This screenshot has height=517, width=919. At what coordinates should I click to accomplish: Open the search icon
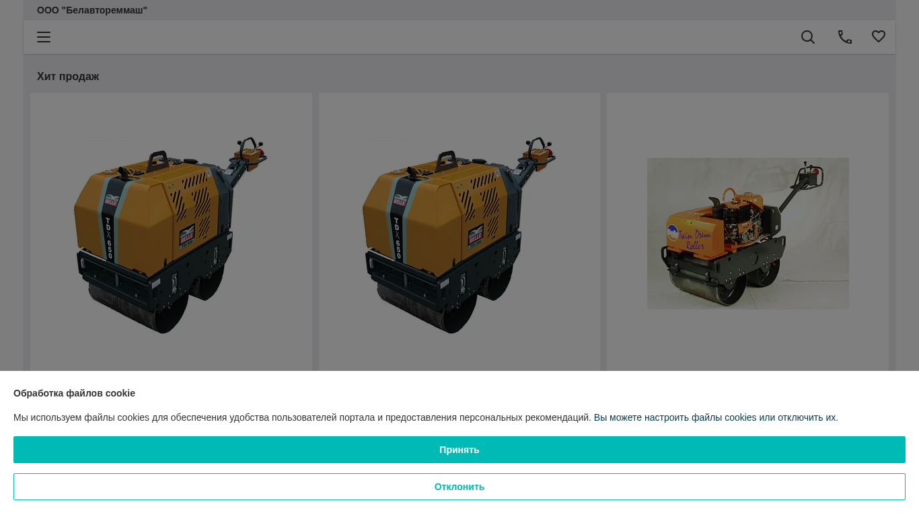point(808,37)
